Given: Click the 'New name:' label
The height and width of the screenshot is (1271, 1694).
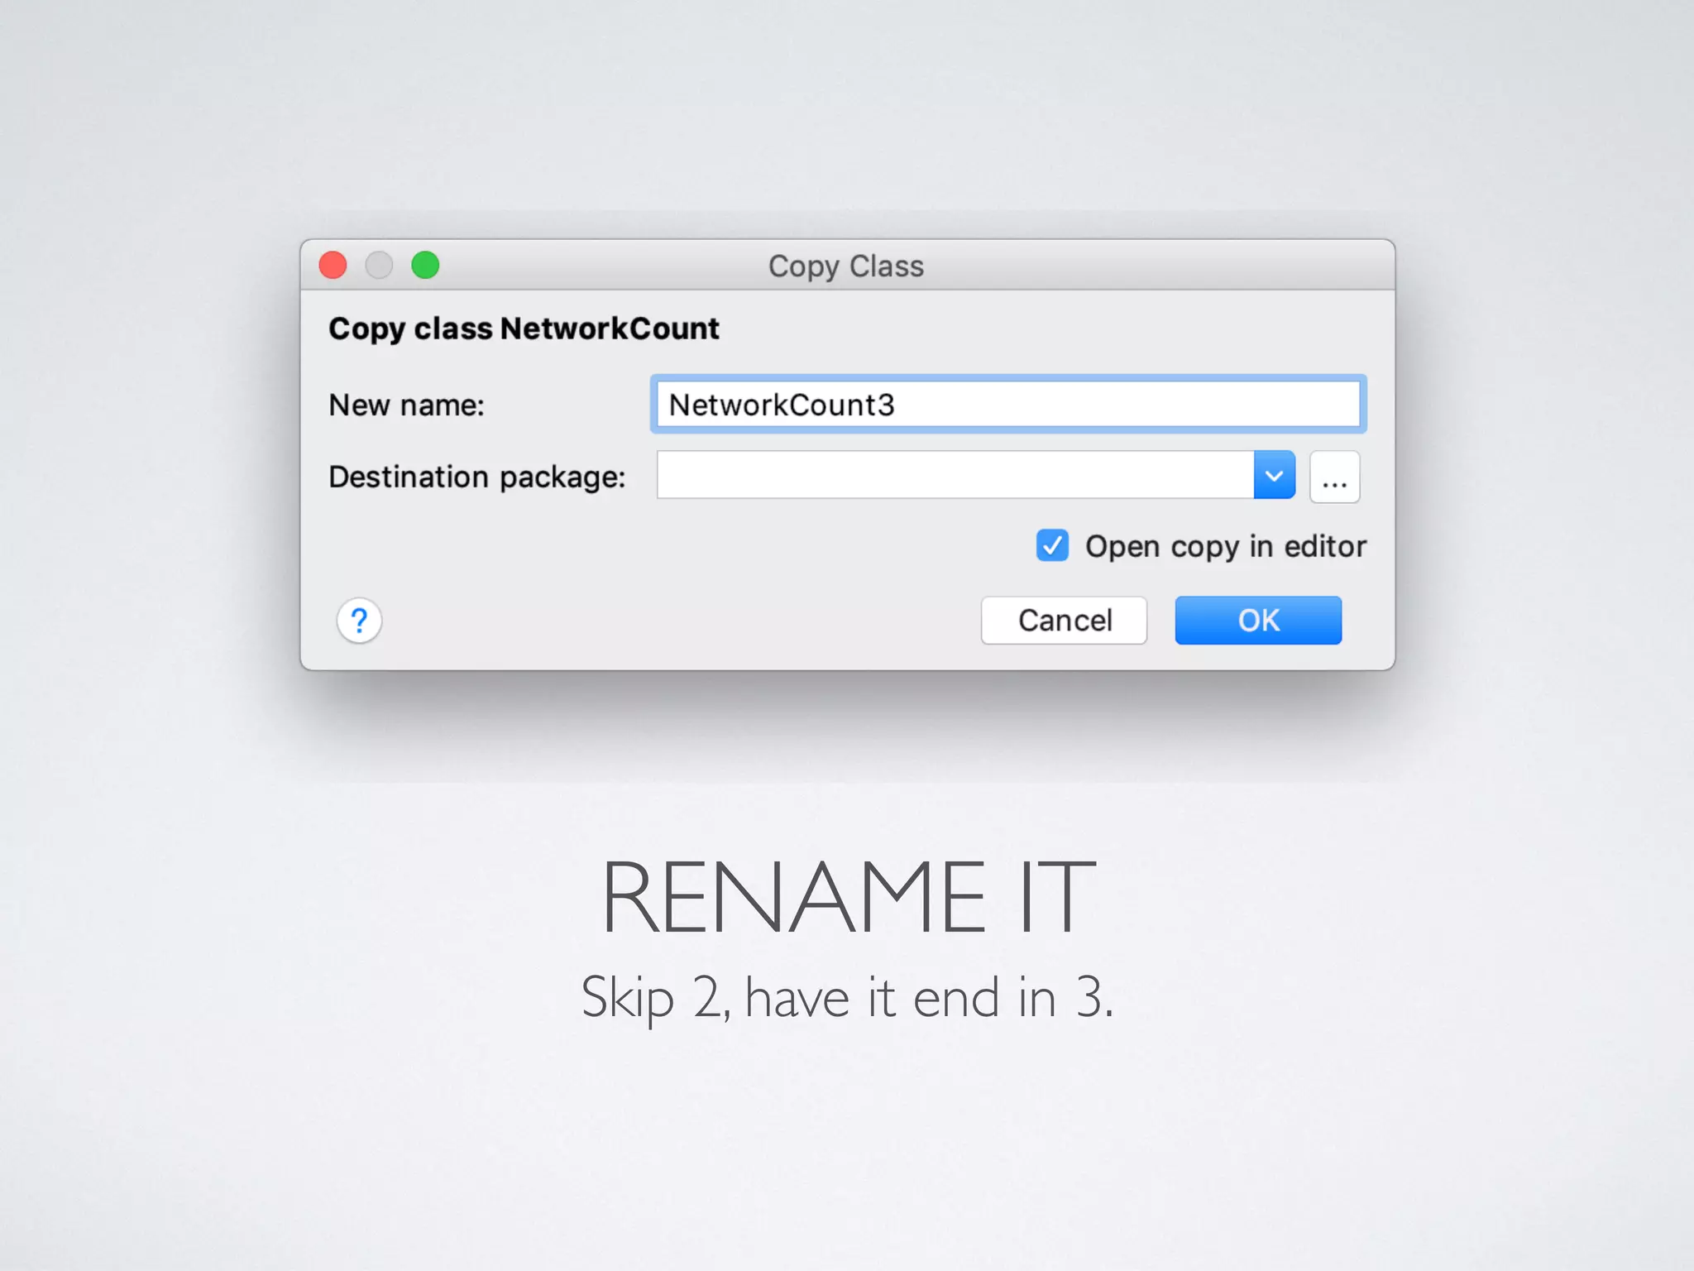Looking at the screenshot, I should pyautogui.click(x=406, y=405).
